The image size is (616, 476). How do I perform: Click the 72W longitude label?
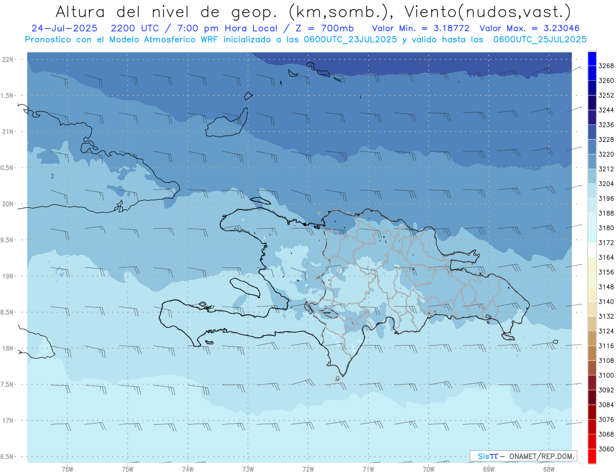pos(308,469)
